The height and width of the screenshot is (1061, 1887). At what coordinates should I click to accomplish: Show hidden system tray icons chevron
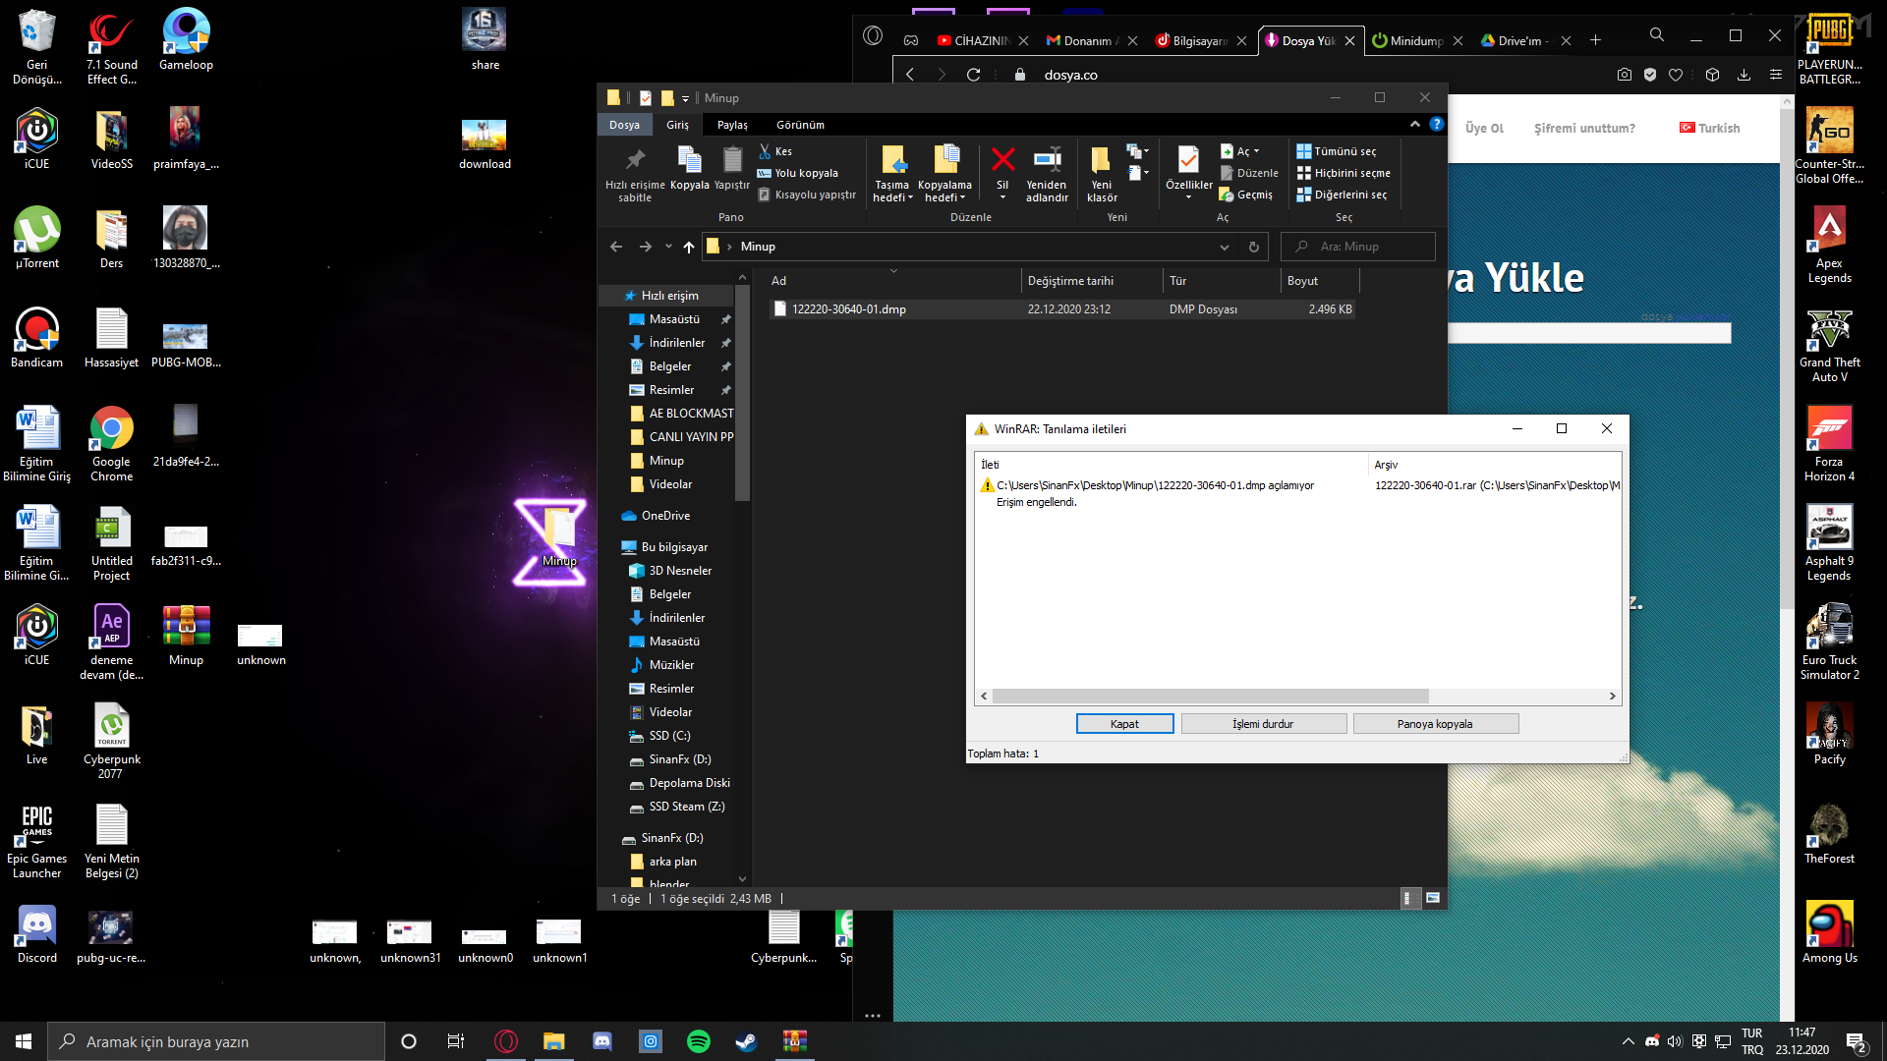point(1628,1041)
